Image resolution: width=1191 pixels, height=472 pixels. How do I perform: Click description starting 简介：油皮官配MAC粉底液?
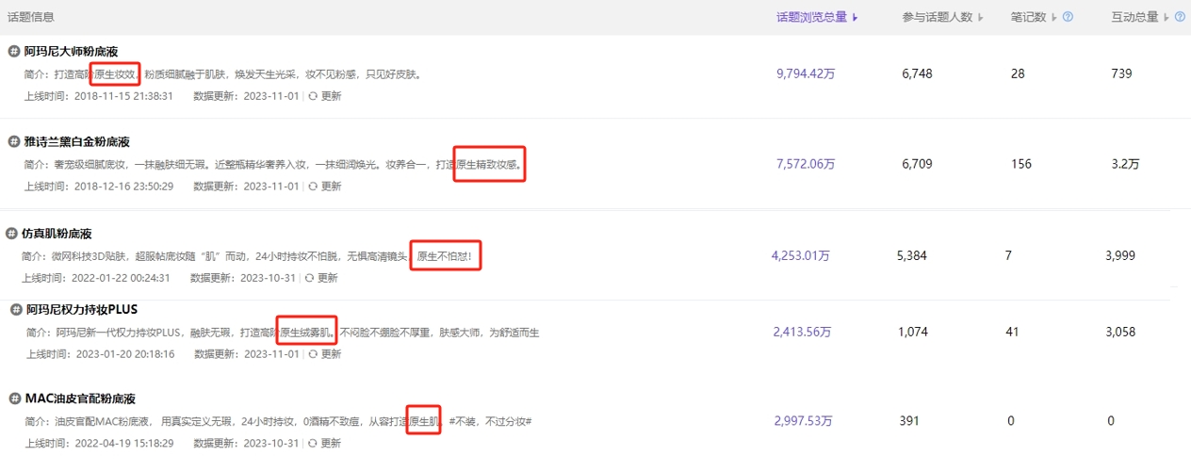tap(279, 421)
